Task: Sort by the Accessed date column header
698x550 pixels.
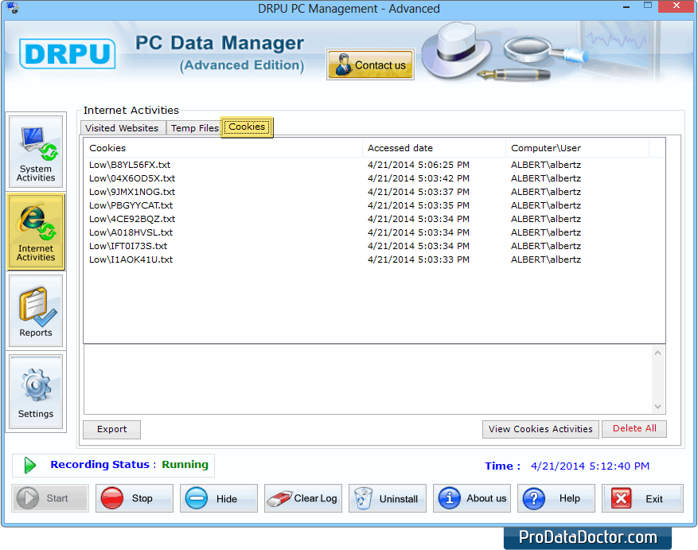Action: [434, 148]
